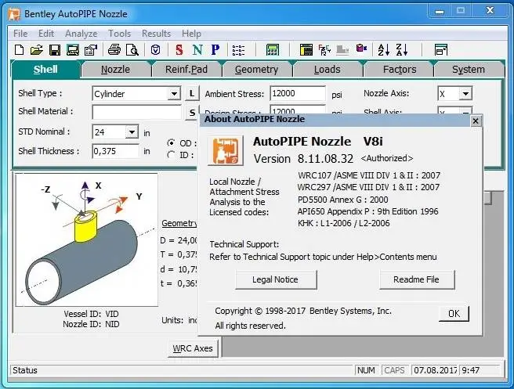Click the red S toolbar icon
Image resolution: width=514 pixels, height=389 pixels.
[x=179, y=50]
